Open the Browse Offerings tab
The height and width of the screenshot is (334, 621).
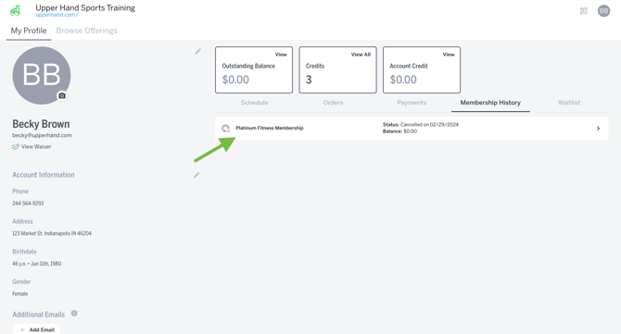click(87, 31)
